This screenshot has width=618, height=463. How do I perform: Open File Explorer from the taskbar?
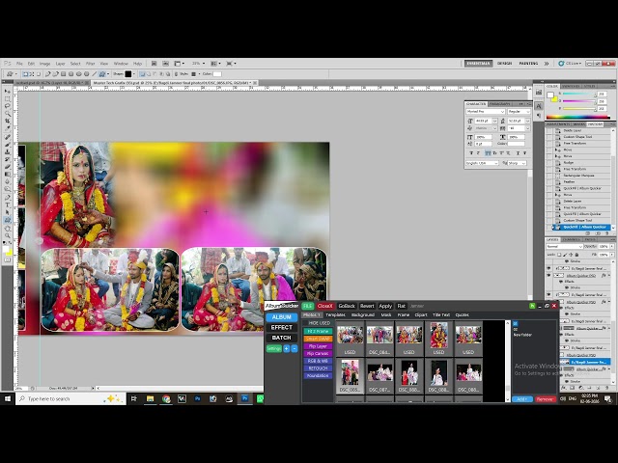coord(151,398)
